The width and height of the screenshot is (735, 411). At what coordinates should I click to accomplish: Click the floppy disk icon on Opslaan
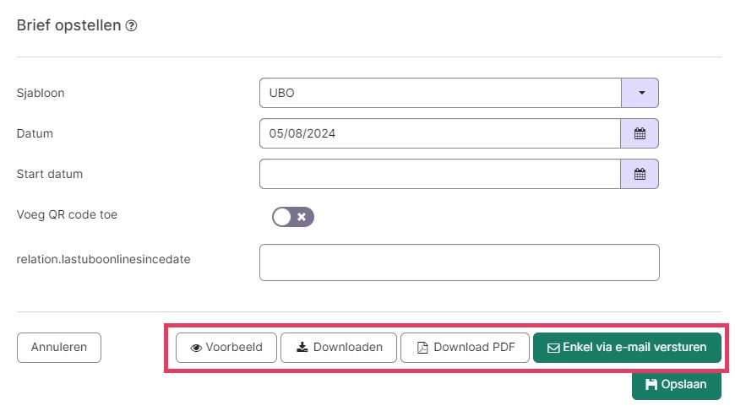point(651,385)
